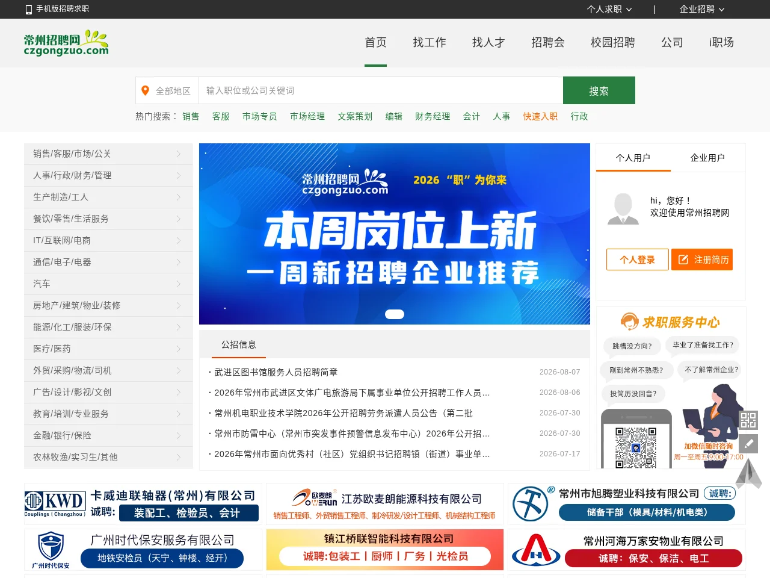Go to 找工作 in main navigation

point(430,43)
